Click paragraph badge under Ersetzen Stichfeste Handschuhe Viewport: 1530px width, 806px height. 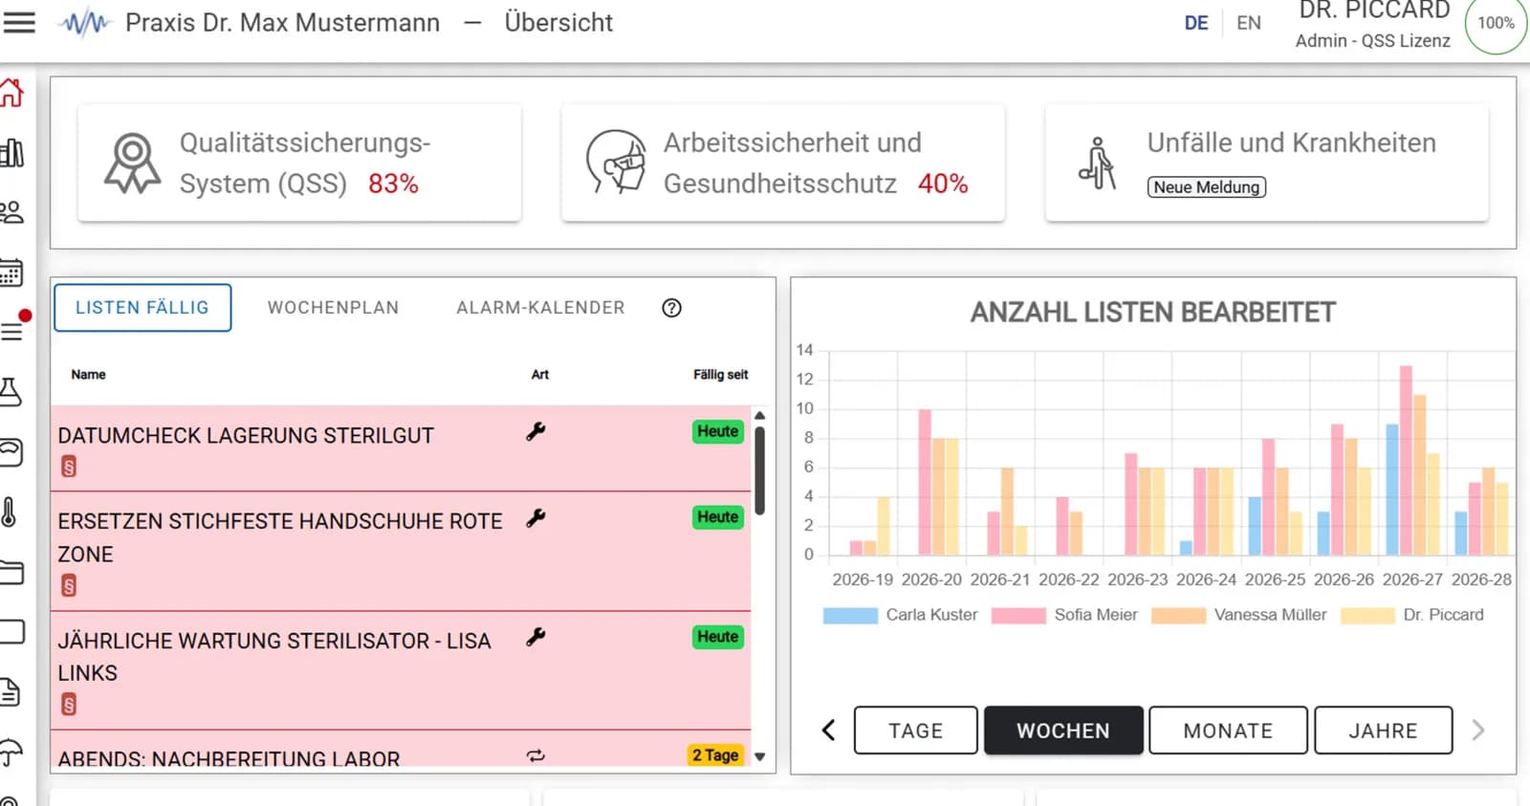coord(69,585)
